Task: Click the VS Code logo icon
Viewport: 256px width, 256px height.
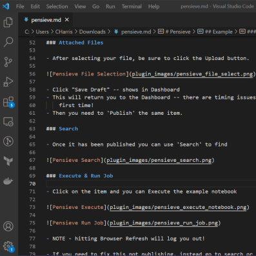Action: pos(6,6)
